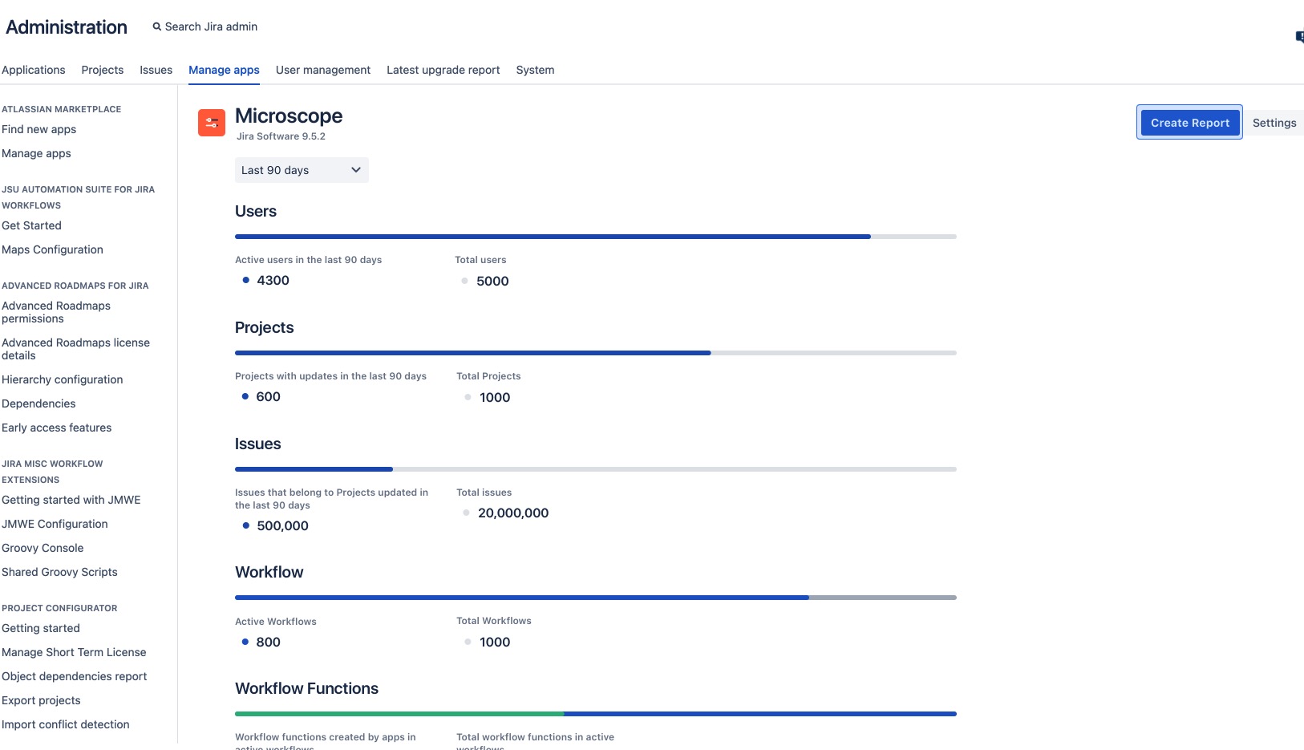Open the System tab

click(535, 70)
